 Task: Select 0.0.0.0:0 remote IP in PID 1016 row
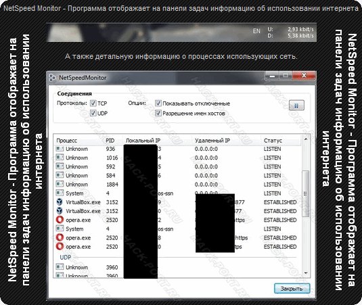[206, 158]
